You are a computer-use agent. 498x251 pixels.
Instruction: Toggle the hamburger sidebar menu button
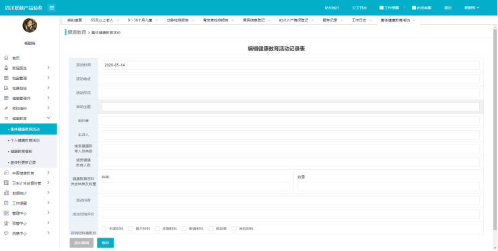52,8
